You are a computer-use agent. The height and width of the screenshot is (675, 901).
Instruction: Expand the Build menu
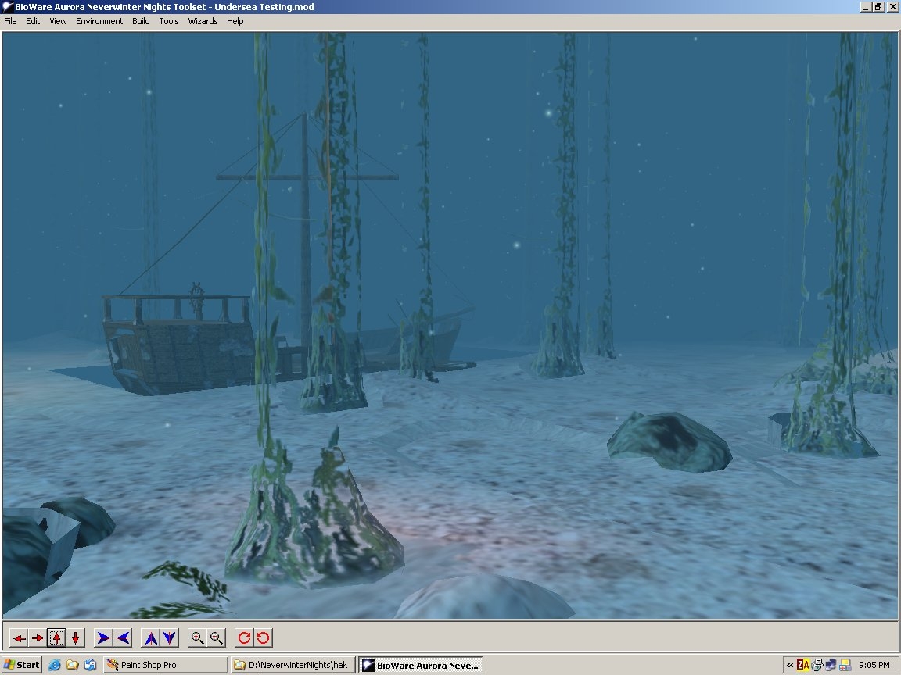[141, 21]
